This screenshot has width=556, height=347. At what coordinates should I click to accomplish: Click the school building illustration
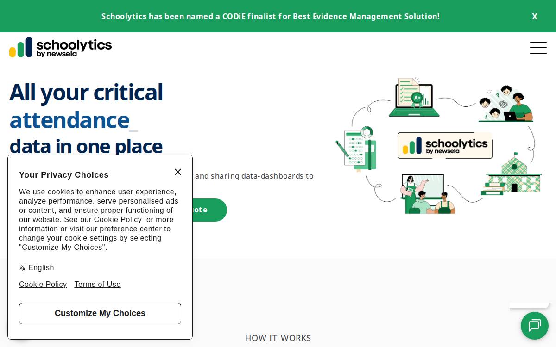511,174
